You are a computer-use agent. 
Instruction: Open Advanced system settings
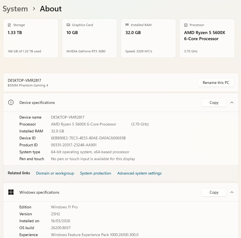[x=139, y=173]
